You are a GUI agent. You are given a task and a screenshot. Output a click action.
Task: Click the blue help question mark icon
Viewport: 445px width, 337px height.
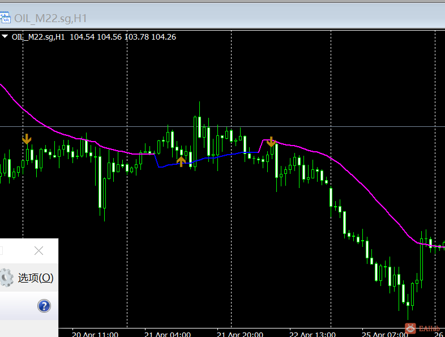click(x=44, y=306)
